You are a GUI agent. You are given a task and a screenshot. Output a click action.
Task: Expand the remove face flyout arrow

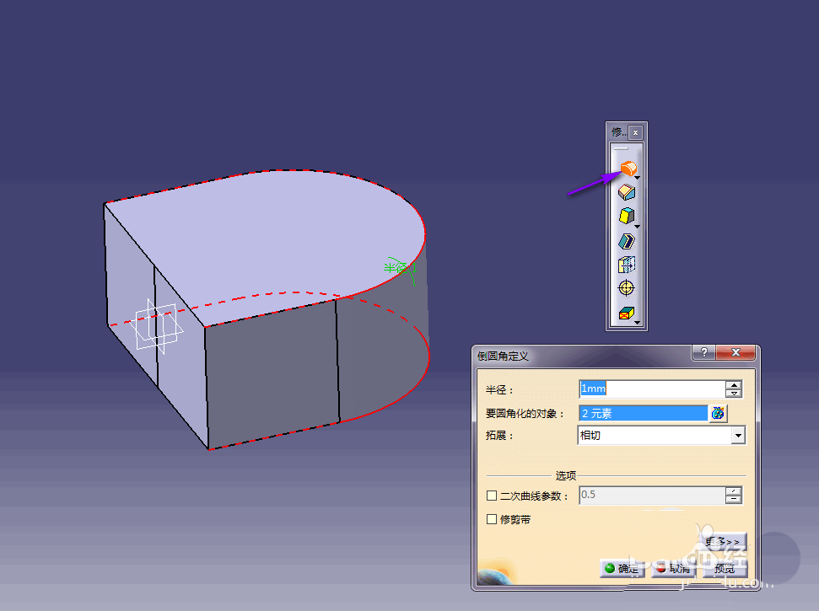[637, 323]
